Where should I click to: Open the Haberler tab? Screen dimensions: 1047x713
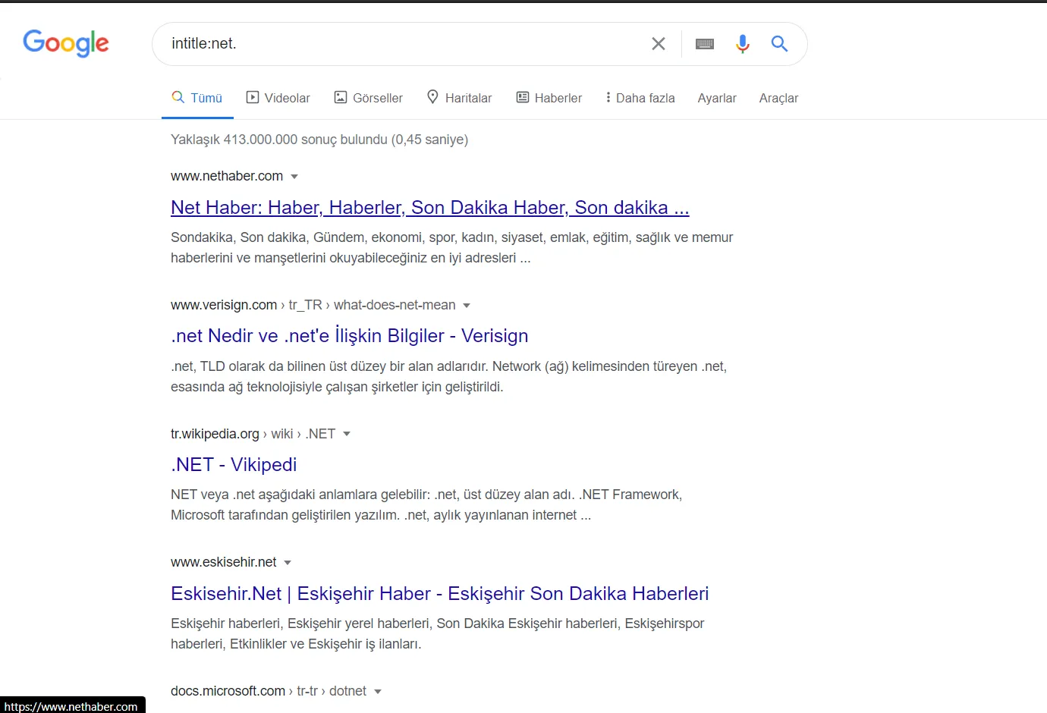pos(549,98)
